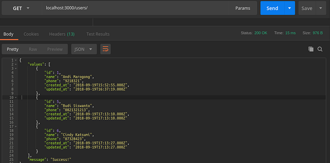Collapse the root object on line 1

click(x=16, y=60)
